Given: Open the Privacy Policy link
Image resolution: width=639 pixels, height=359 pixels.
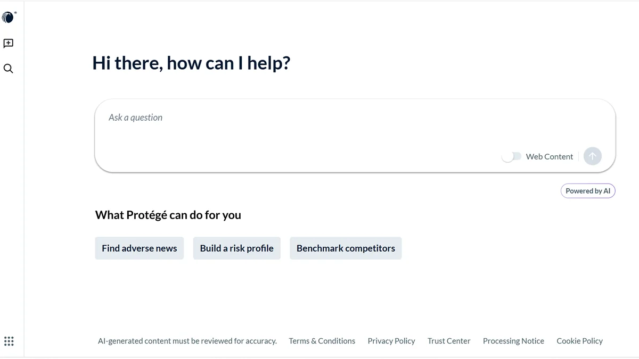Looking at the screenshot, I should (x=391, y=341).
